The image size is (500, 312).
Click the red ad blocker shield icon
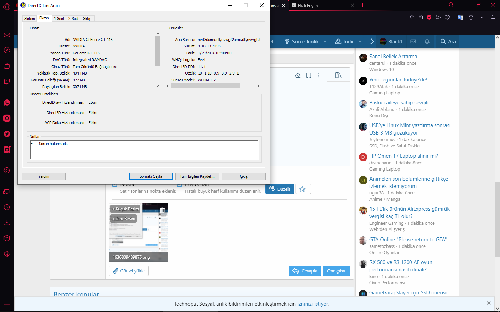point(429,17)
